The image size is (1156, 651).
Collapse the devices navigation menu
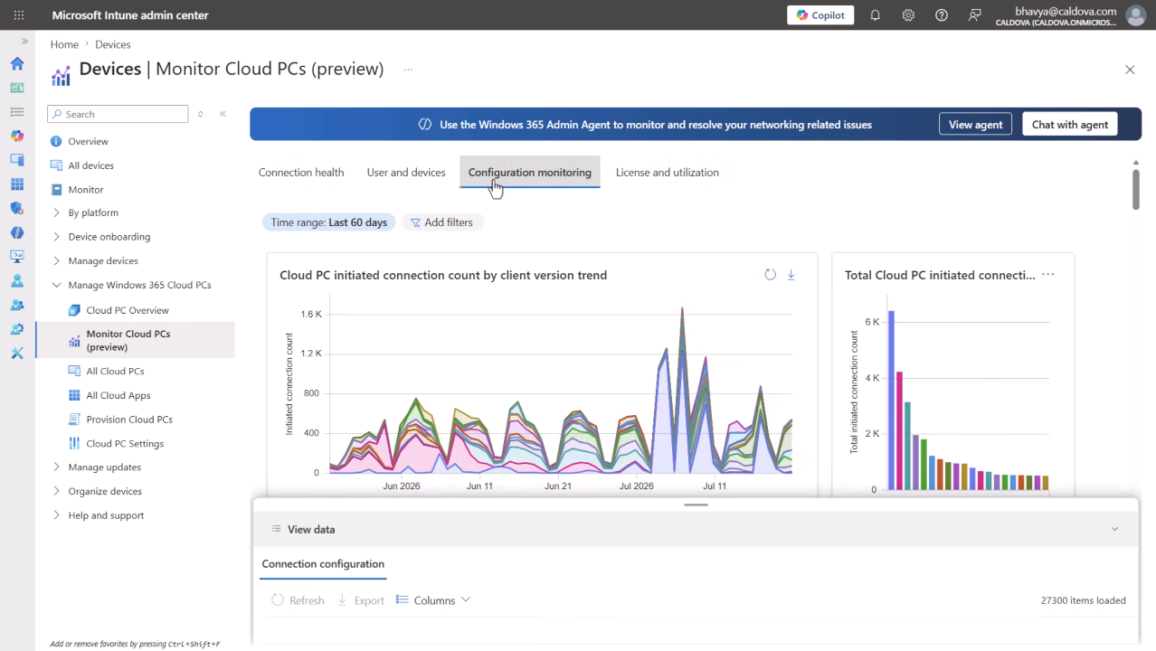pyautogui.click(x=223, y=114)
